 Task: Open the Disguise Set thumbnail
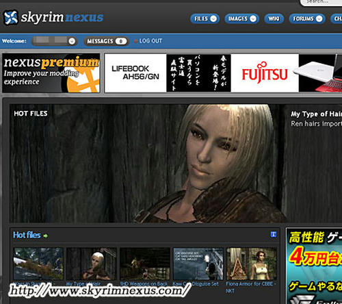click(198, 264)
